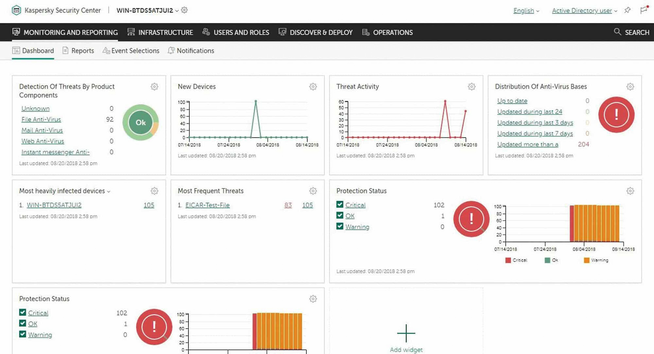Click the search magnifier icon
The height and width of the screenshot is (354, 654).
(x=617, y=32)
